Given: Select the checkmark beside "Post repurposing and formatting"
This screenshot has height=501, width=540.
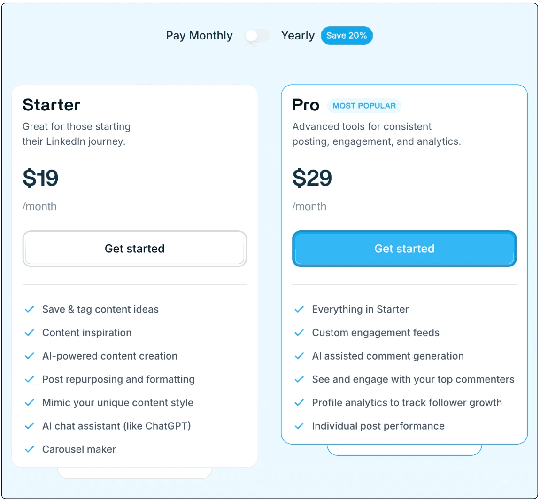Looking at the screenshot, I should pyautogui.click(x=29, y=379).
